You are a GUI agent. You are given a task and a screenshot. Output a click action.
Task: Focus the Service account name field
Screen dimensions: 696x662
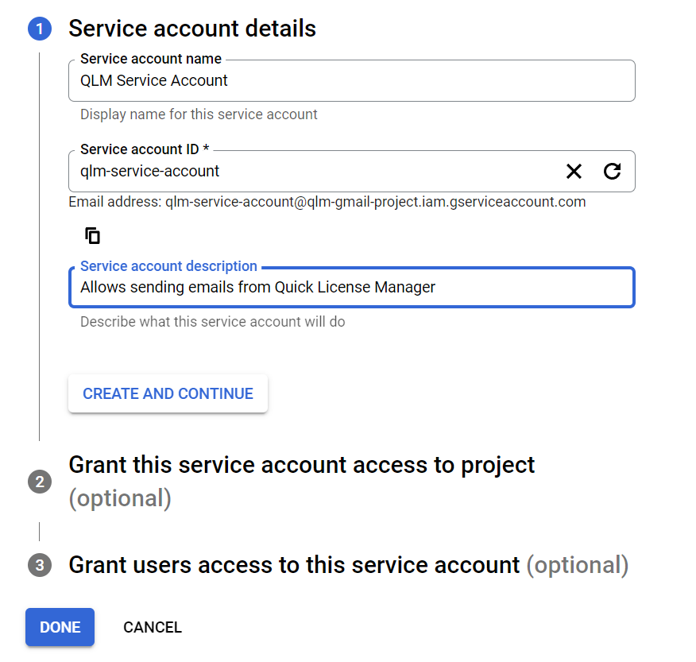[351, 81]
